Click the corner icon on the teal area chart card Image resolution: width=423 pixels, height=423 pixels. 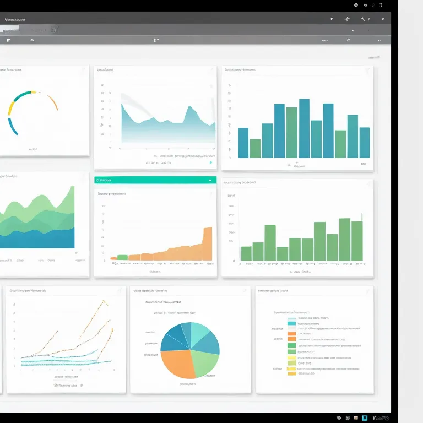pos(210,70)
